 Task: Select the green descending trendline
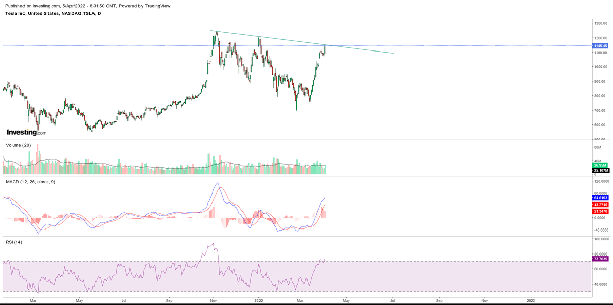tap(301, 42)
